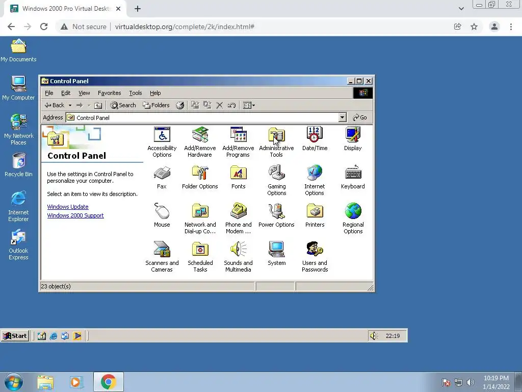Open Windows 7 Start orb

click(x=14, y=382)
